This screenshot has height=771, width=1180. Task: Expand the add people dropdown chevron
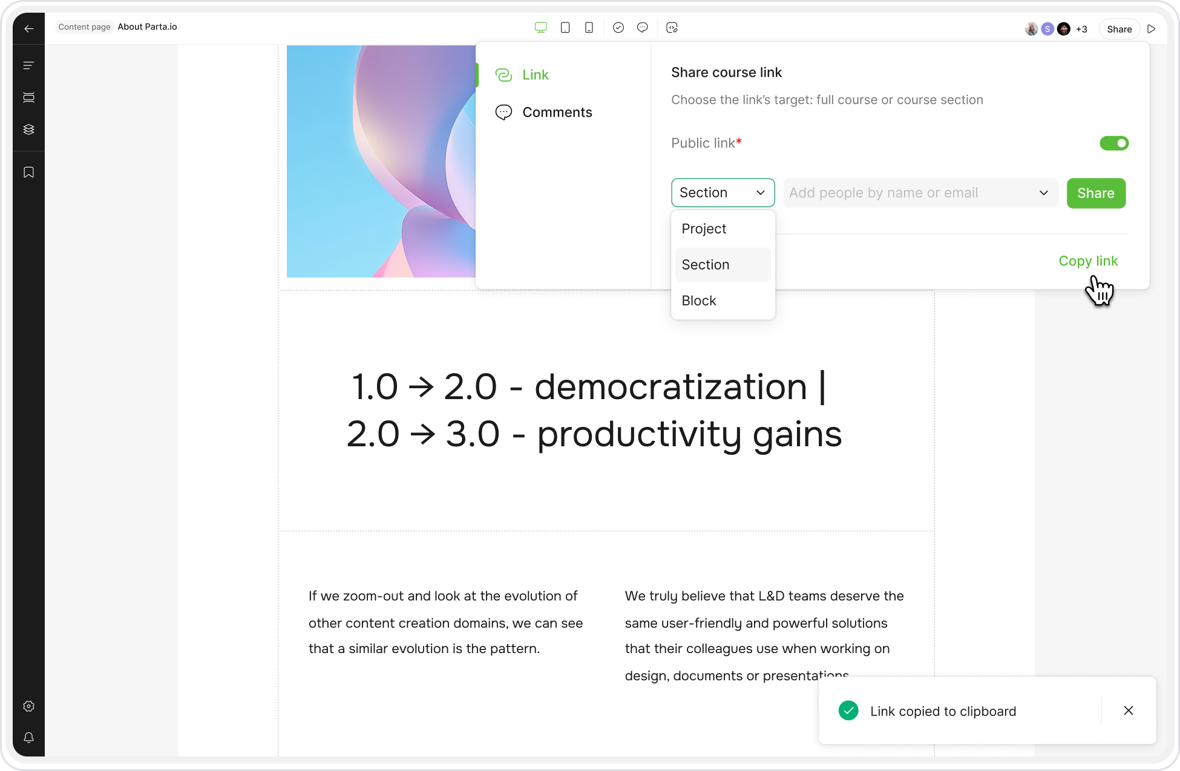click(x=1043, y=193)
